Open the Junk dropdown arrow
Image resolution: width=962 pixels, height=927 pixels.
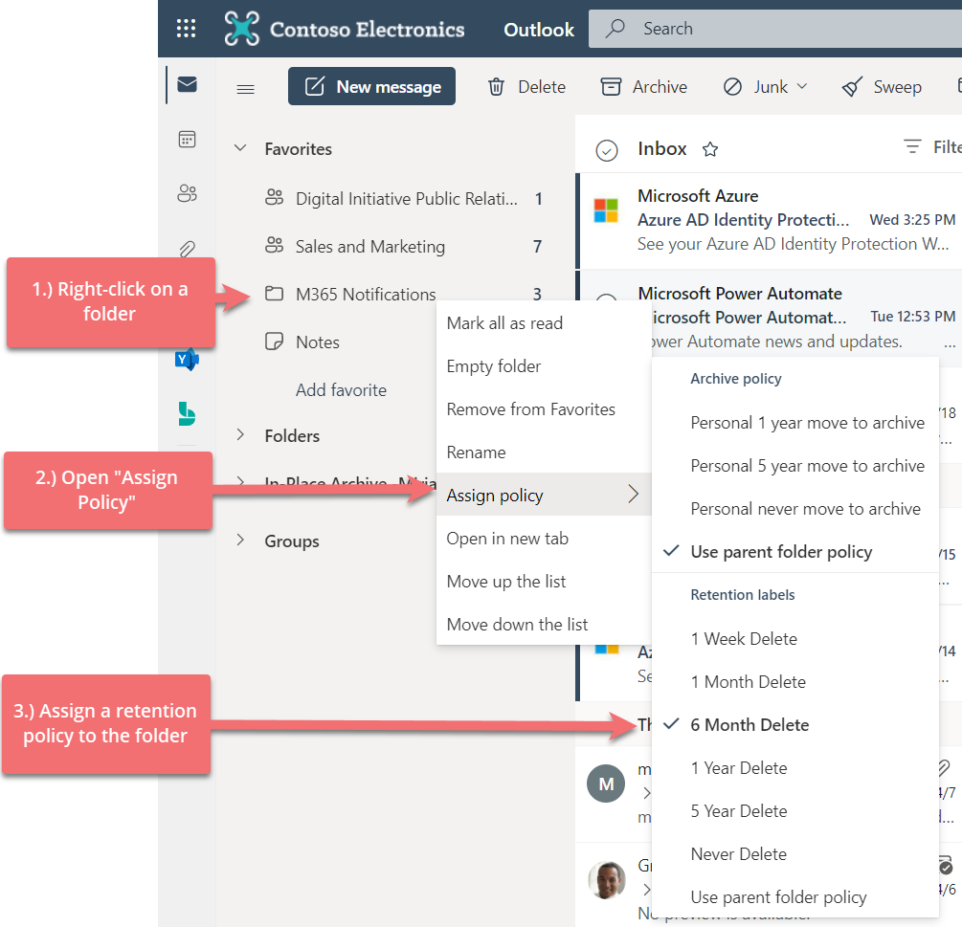[802, 86]
